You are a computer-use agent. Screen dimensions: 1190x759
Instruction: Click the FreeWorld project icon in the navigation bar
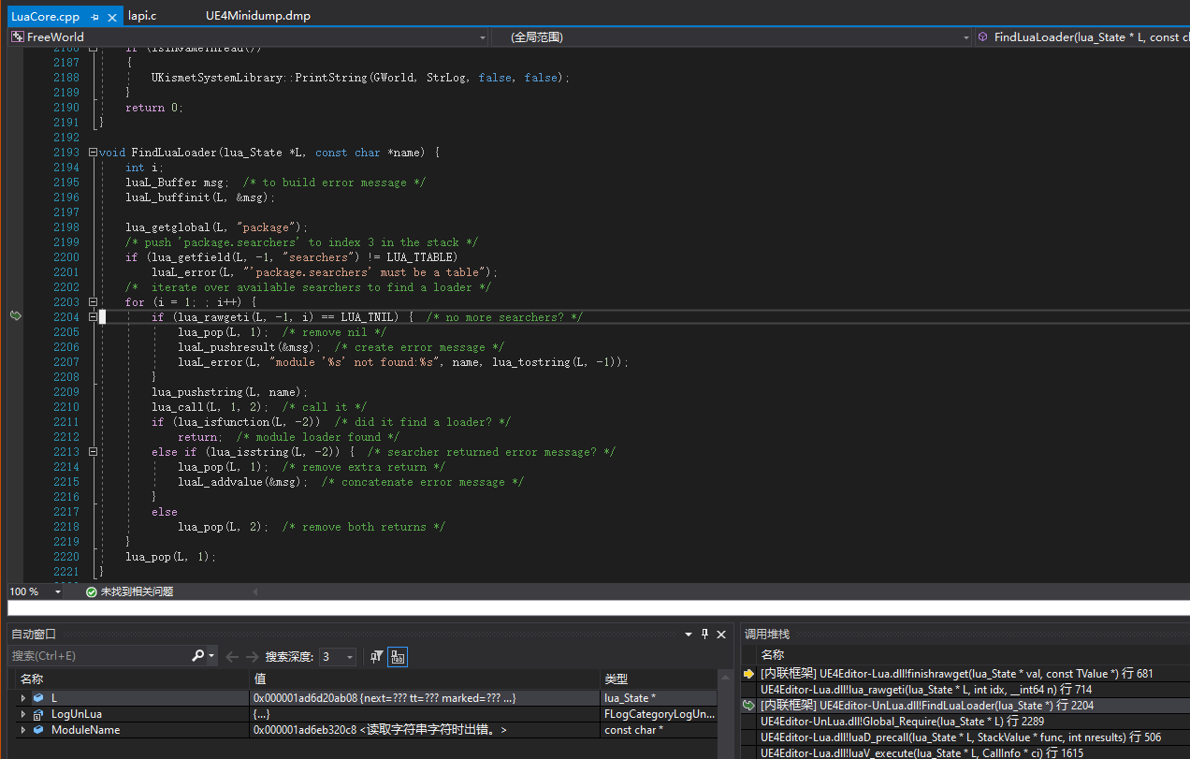pyautogui.click(x=16, y=36)
